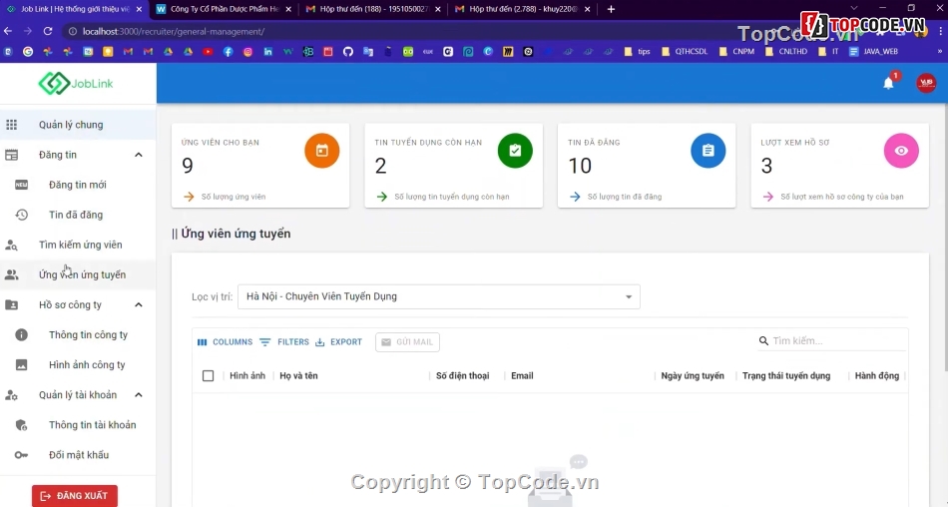This screenshot has height=507, width=948.
Task: Click the info icon beside Thông tin công ty
Action: (21, 334)
